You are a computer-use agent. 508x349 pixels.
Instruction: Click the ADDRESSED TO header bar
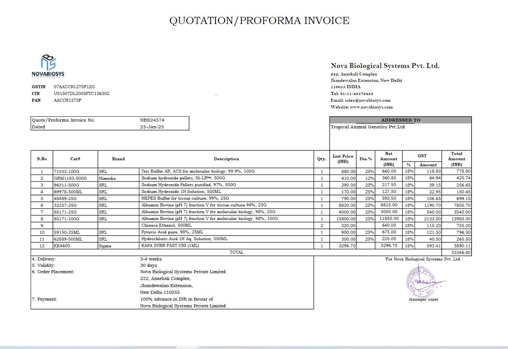(x=400, y=120)
